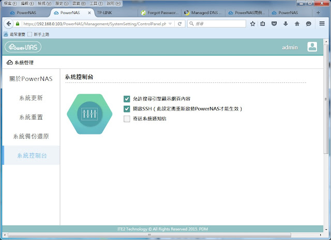Toggle 允許搜尋引擎顯示網頁內容 checkbox
331x240 pixels.
coord(127,98)
